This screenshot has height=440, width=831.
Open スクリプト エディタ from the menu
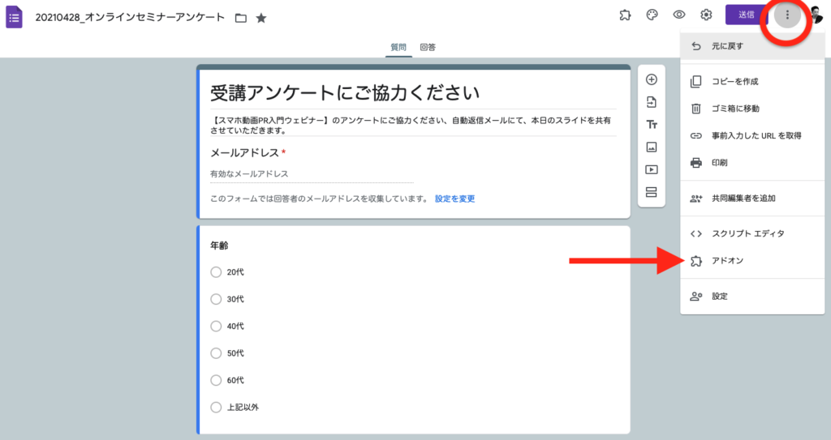pos(752,233)
